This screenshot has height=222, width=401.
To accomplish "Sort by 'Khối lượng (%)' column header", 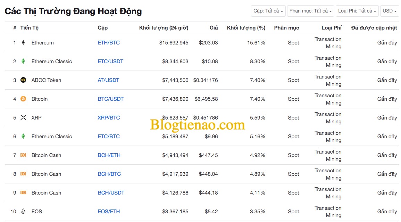I will tap(246, 28).
